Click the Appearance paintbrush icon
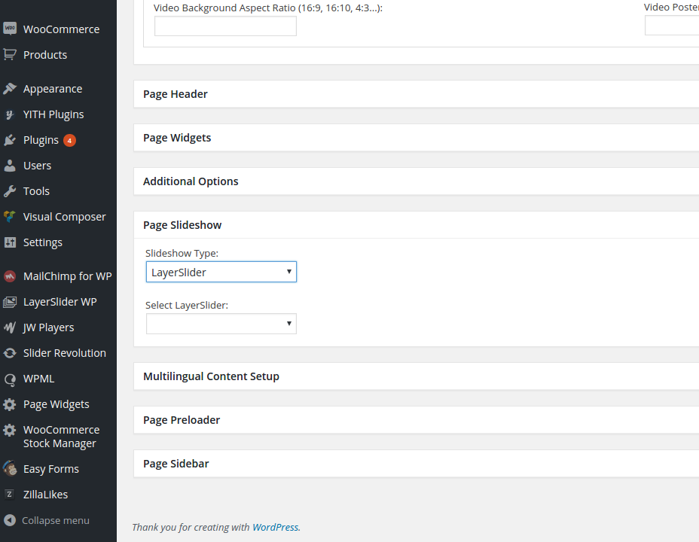699x542 pixels. pyautogui.click(x=10, y=89)
